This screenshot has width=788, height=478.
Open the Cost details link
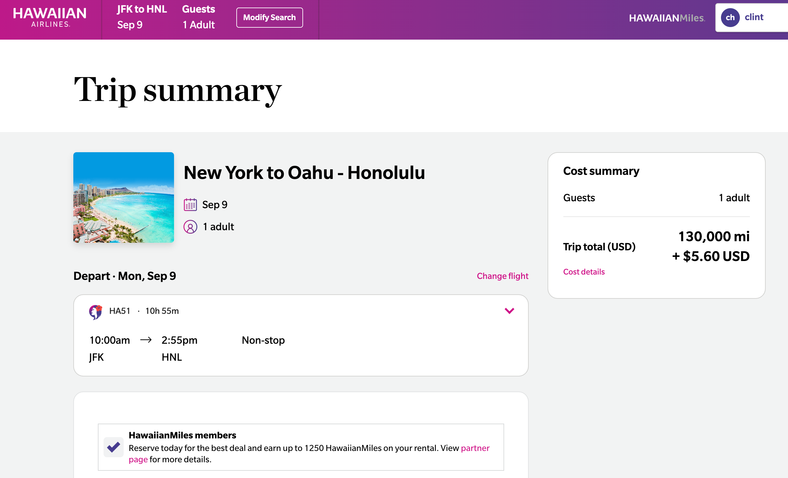point(584,272)
